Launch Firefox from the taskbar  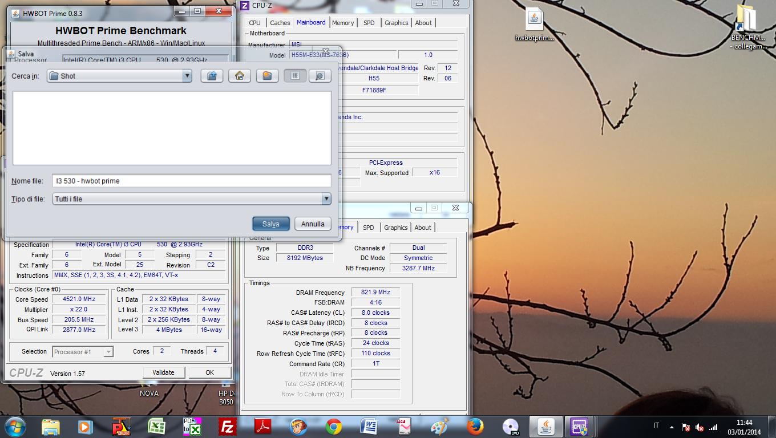tap(475, 427)
